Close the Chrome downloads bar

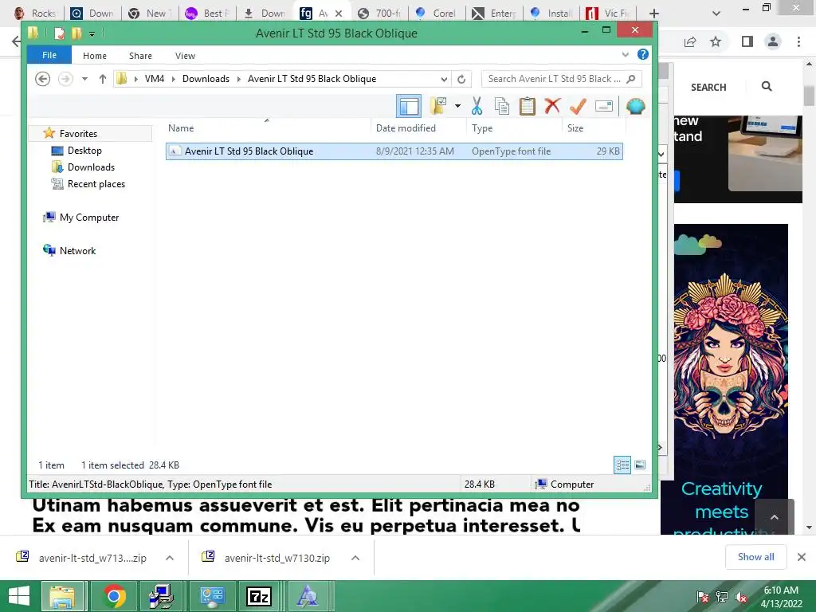[x=802, y=557]
